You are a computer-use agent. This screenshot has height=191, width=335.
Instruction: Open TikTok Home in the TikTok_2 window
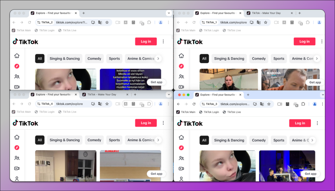[x=17, y=56]
